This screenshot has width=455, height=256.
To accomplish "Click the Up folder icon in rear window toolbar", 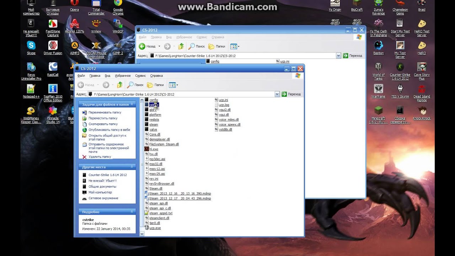I will coord(181,46).
